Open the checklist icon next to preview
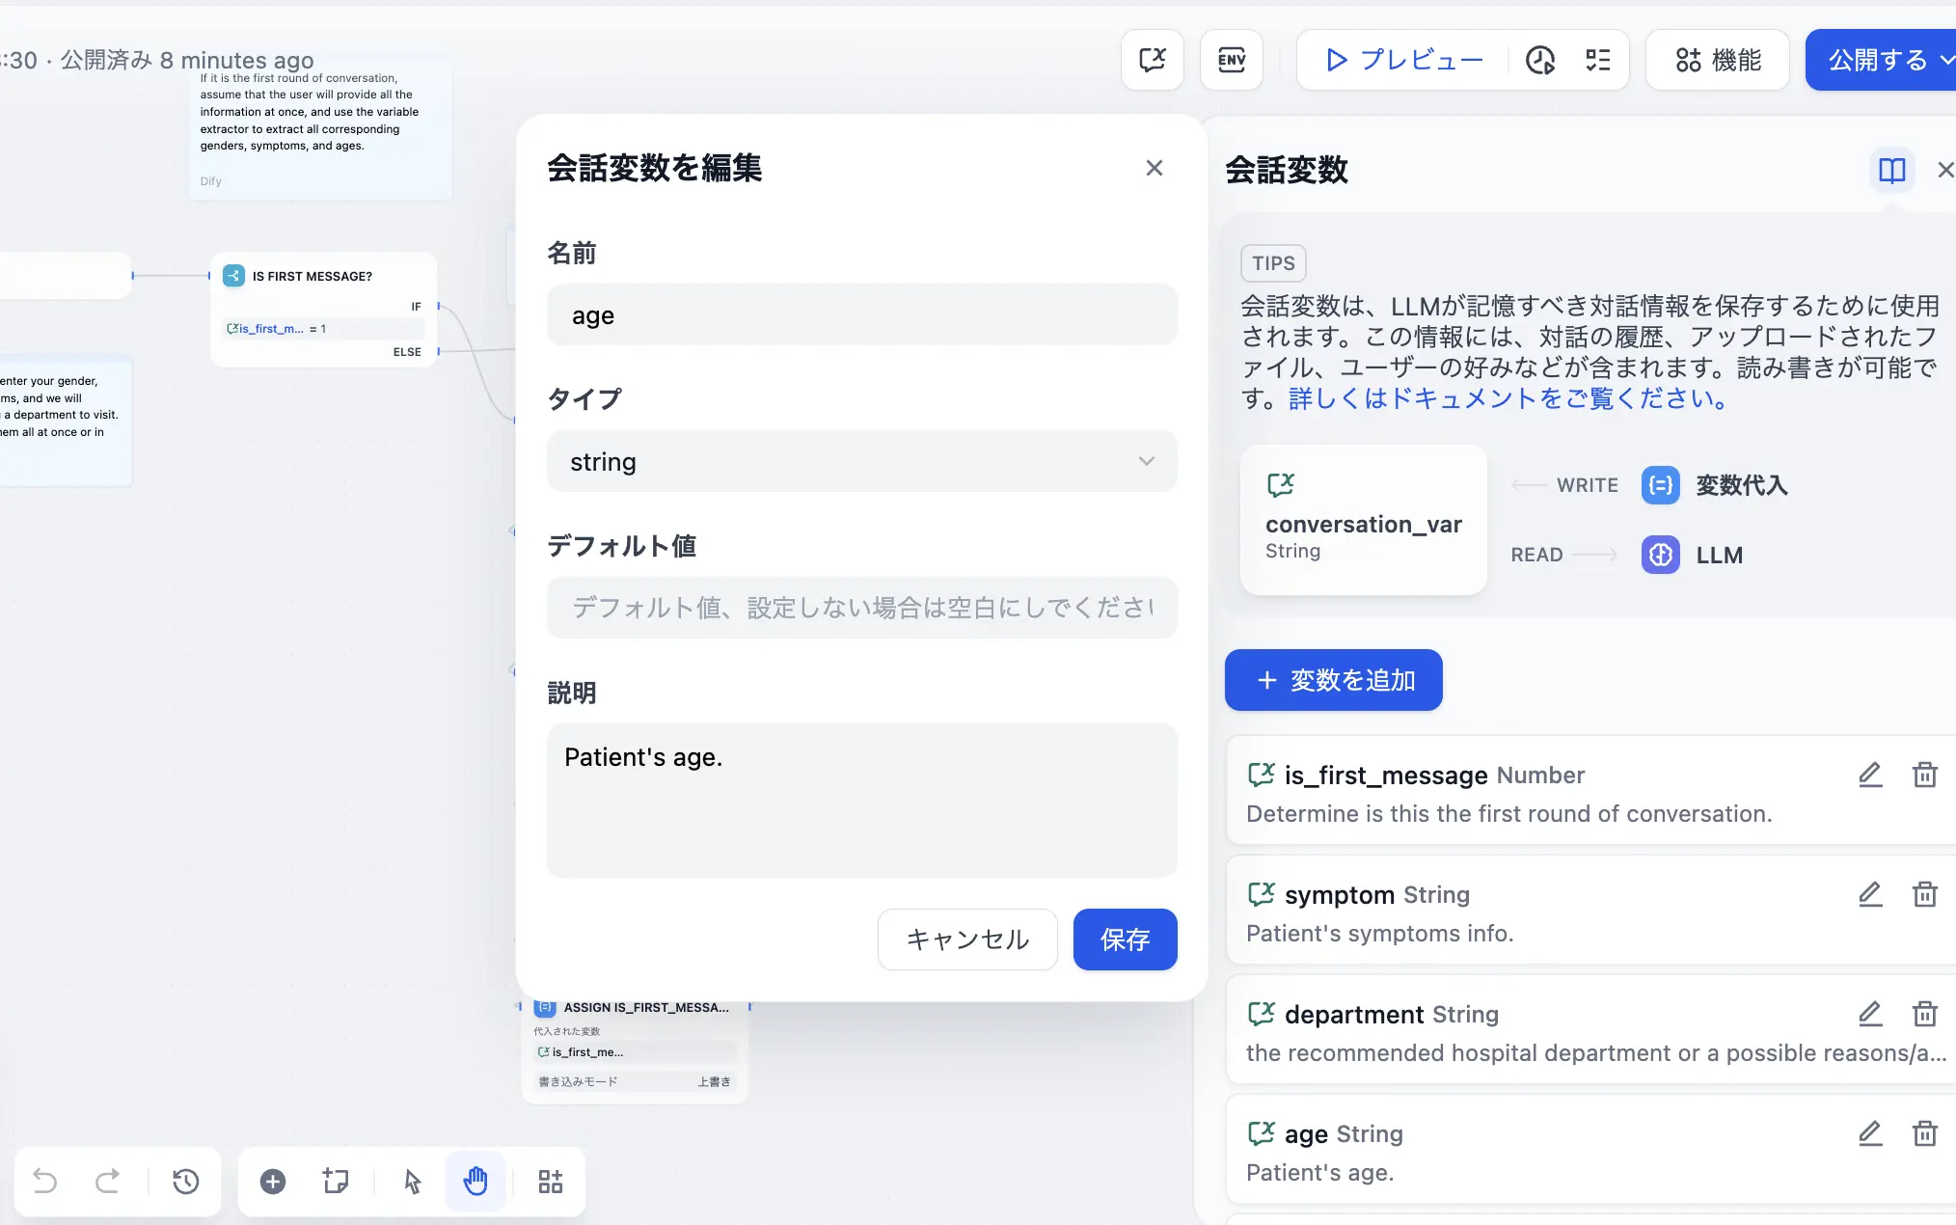This screenshot has width=1956, height=1225. click(1598, 60)
